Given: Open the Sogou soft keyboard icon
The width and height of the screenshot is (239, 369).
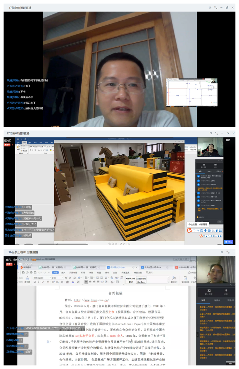Looking at the screenshot, I should coord(208,230).
